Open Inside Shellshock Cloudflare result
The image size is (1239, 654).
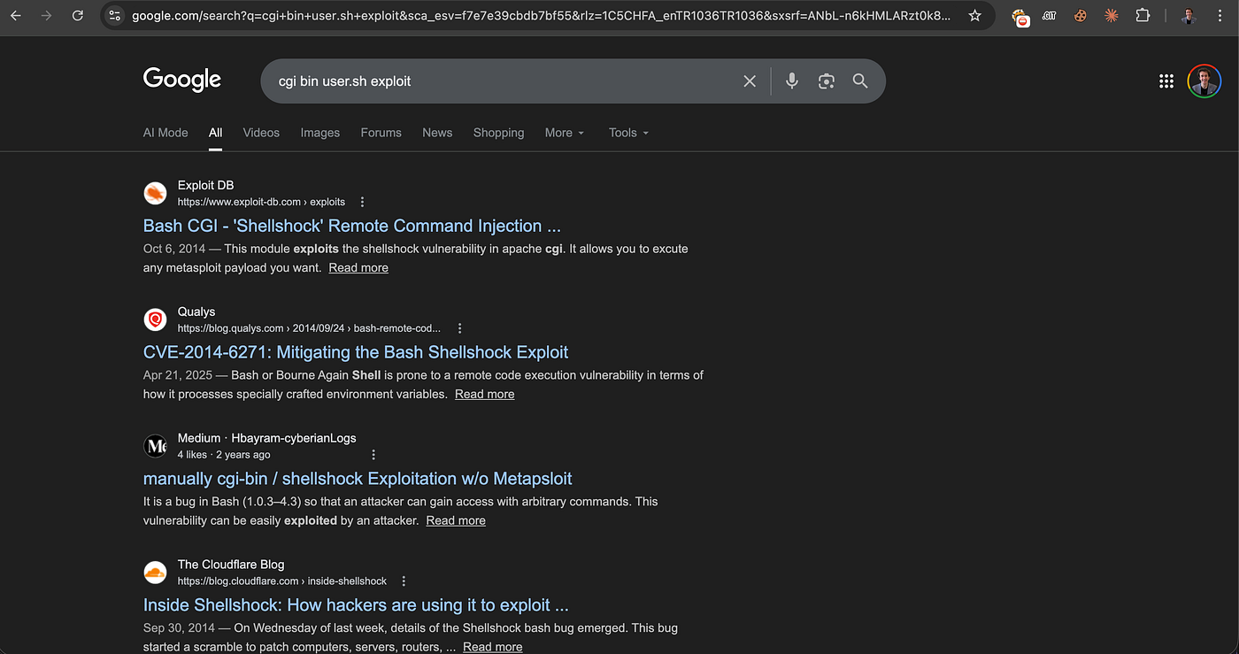(356, 605)
